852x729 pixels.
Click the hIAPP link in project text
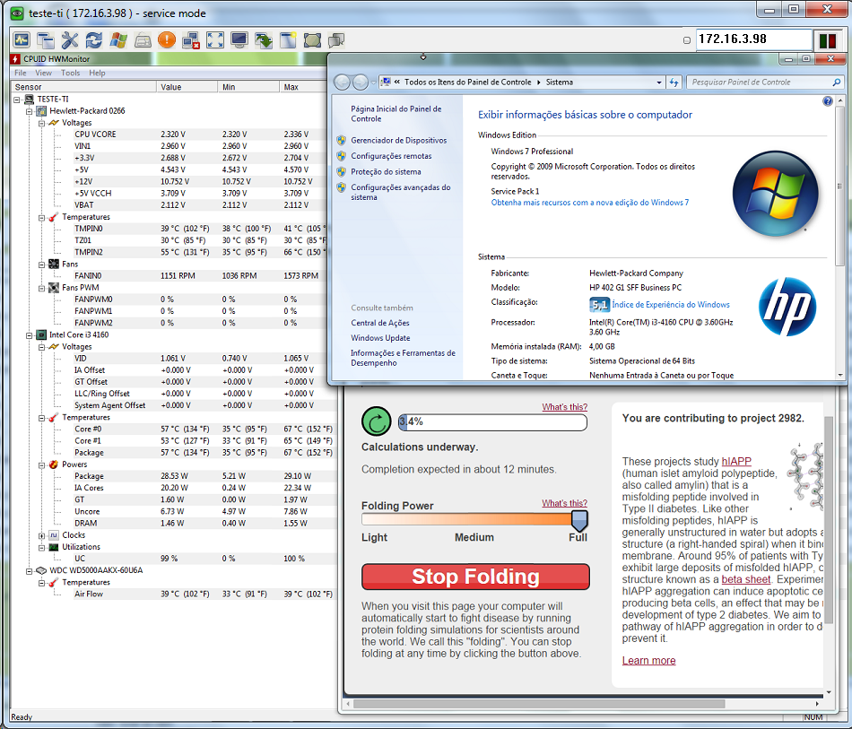(736, 461)
